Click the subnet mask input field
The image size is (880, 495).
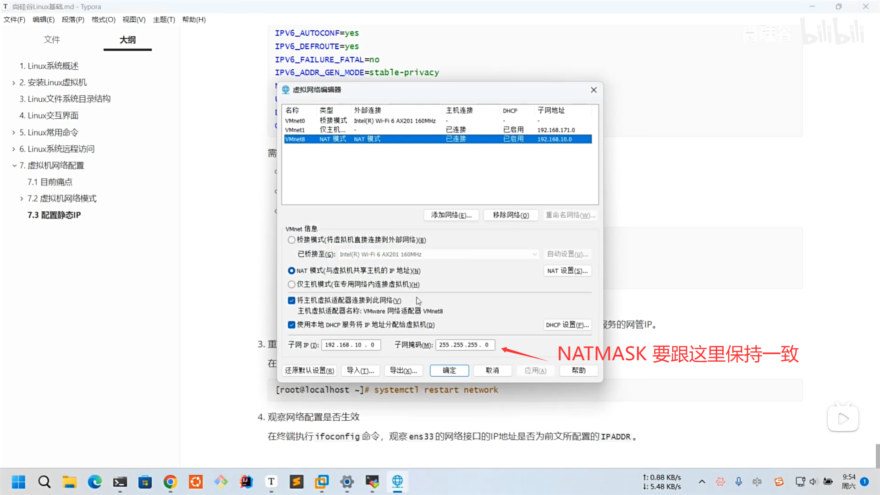tap(465, 345)
